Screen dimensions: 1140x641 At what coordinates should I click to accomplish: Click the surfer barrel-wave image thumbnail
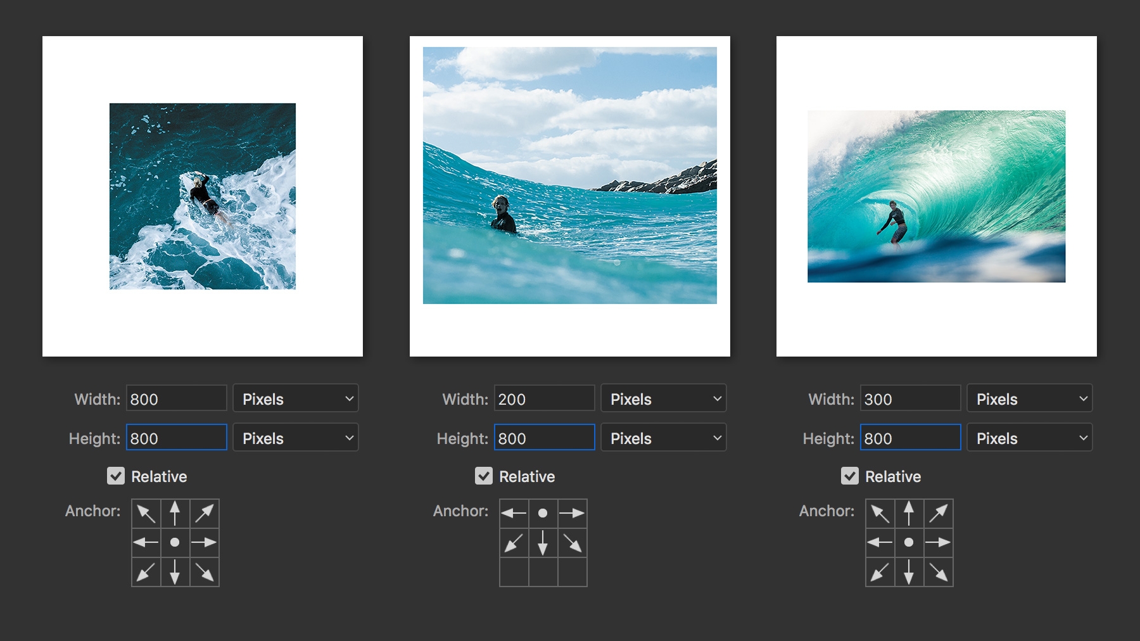(x=936, y=196)
